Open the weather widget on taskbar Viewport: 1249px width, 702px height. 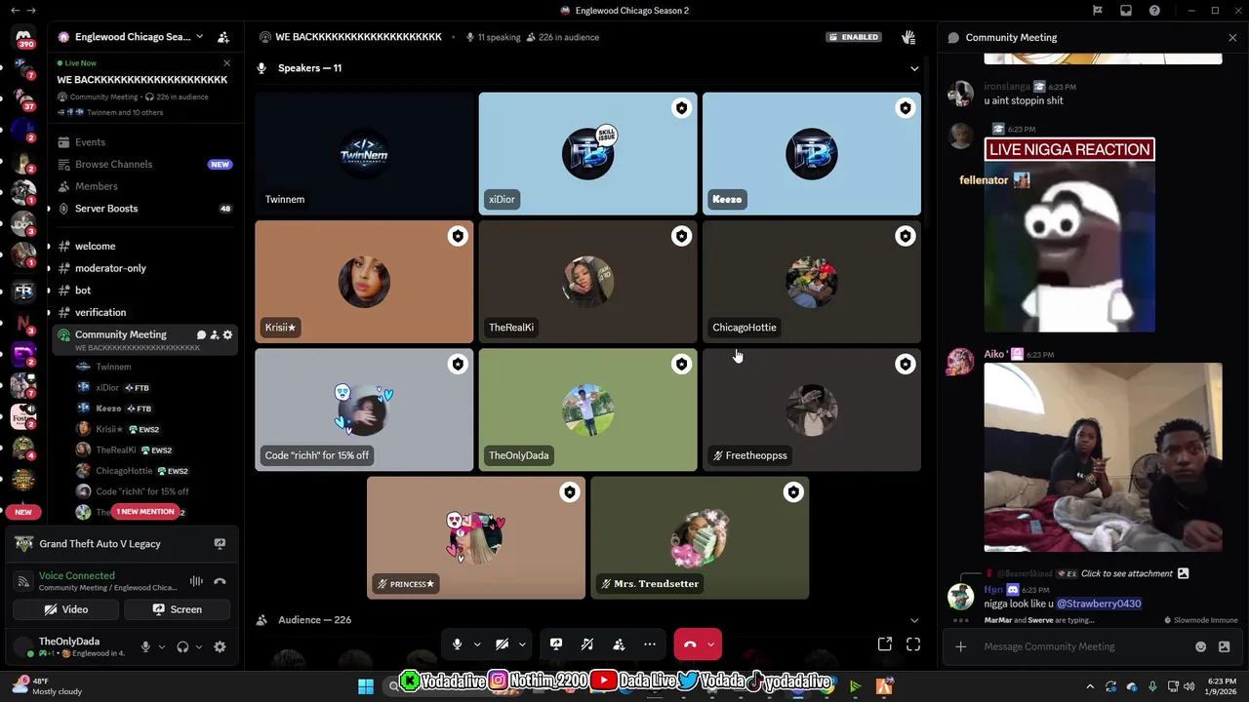47,686
